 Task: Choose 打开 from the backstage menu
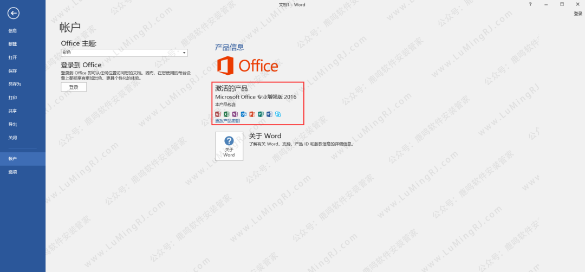point(23,57)
